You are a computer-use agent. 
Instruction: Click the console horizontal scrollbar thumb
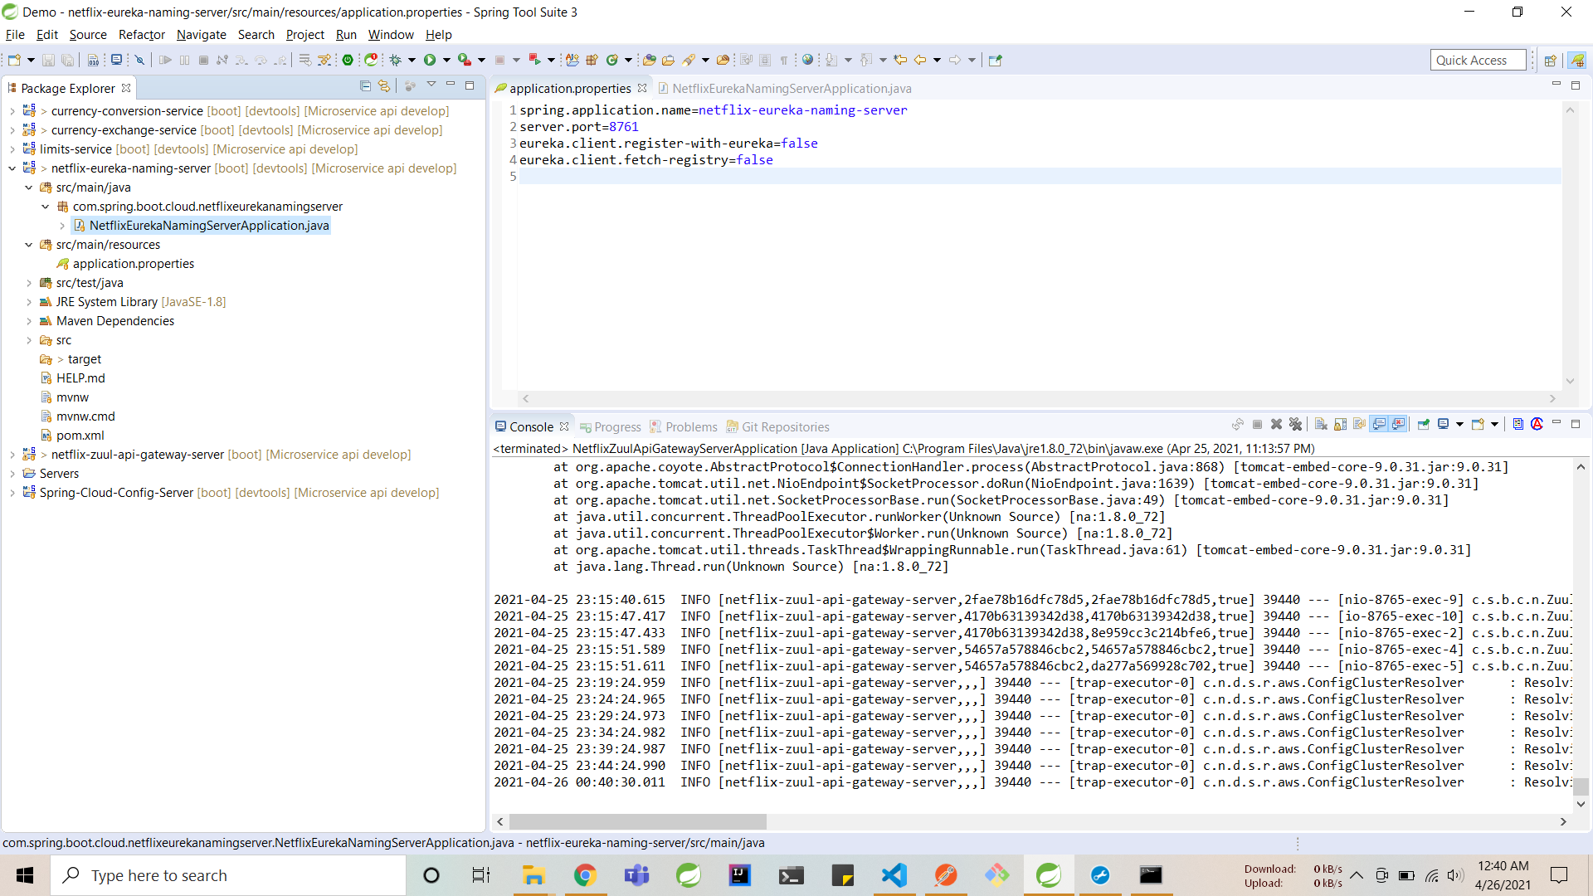(637, 821)
